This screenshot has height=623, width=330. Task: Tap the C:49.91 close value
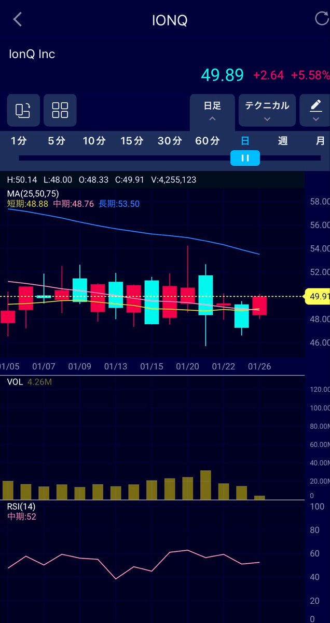[x=130, y=180]
